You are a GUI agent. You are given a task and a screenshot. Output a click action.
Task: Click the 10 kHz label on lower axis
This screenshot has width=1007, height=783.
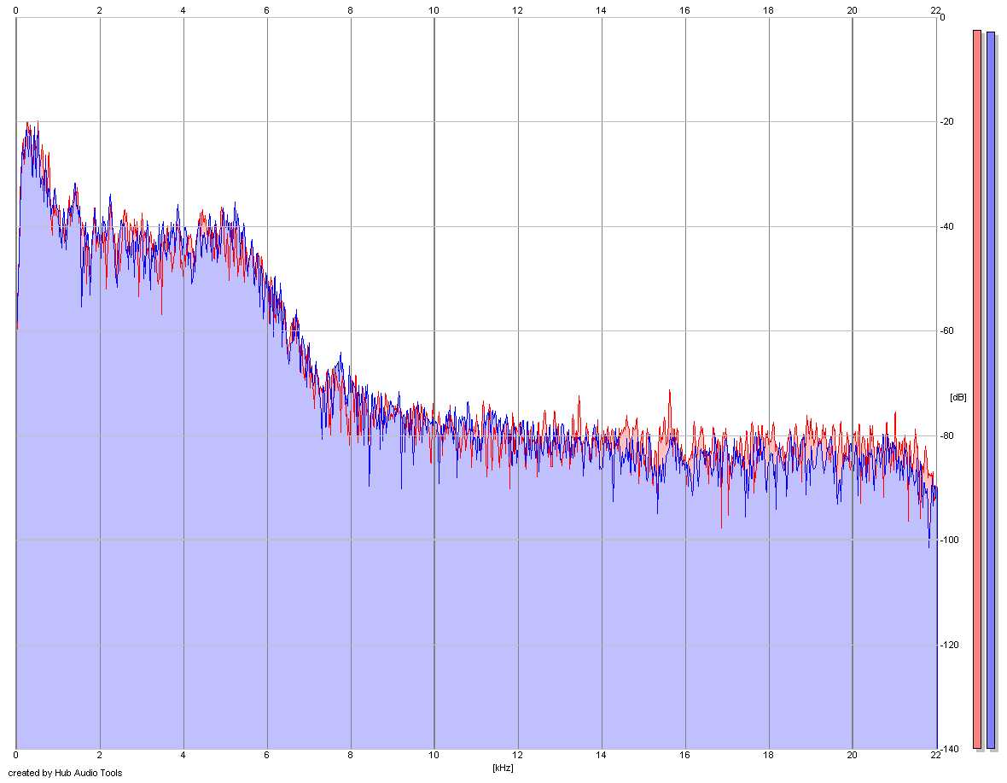point(434,755)
